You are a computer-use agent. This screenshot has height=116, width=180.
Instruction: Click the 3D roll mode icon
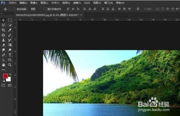pyautogui.click(x=163, y=9)
